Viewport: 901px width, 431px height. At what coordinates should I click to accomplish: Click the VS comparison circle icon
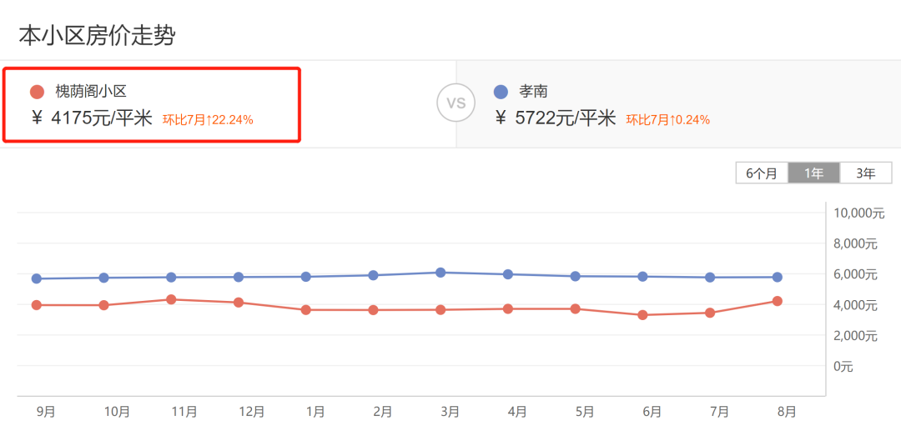tap(456, 103)
